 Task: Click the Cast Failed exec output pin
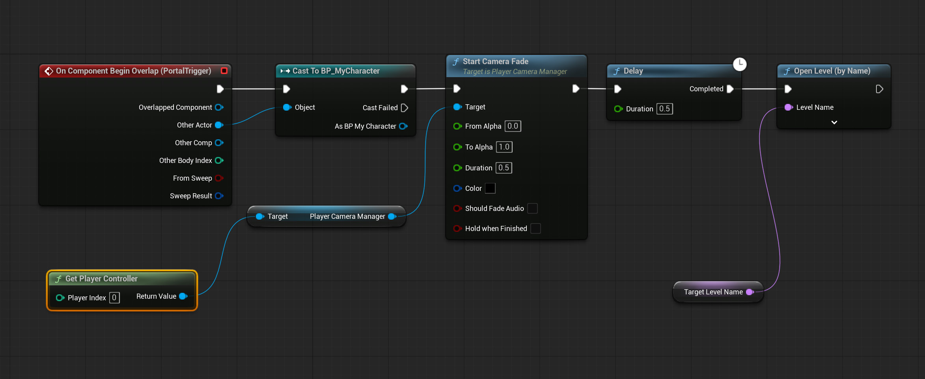pyautogui.click(x=404, y=108)
